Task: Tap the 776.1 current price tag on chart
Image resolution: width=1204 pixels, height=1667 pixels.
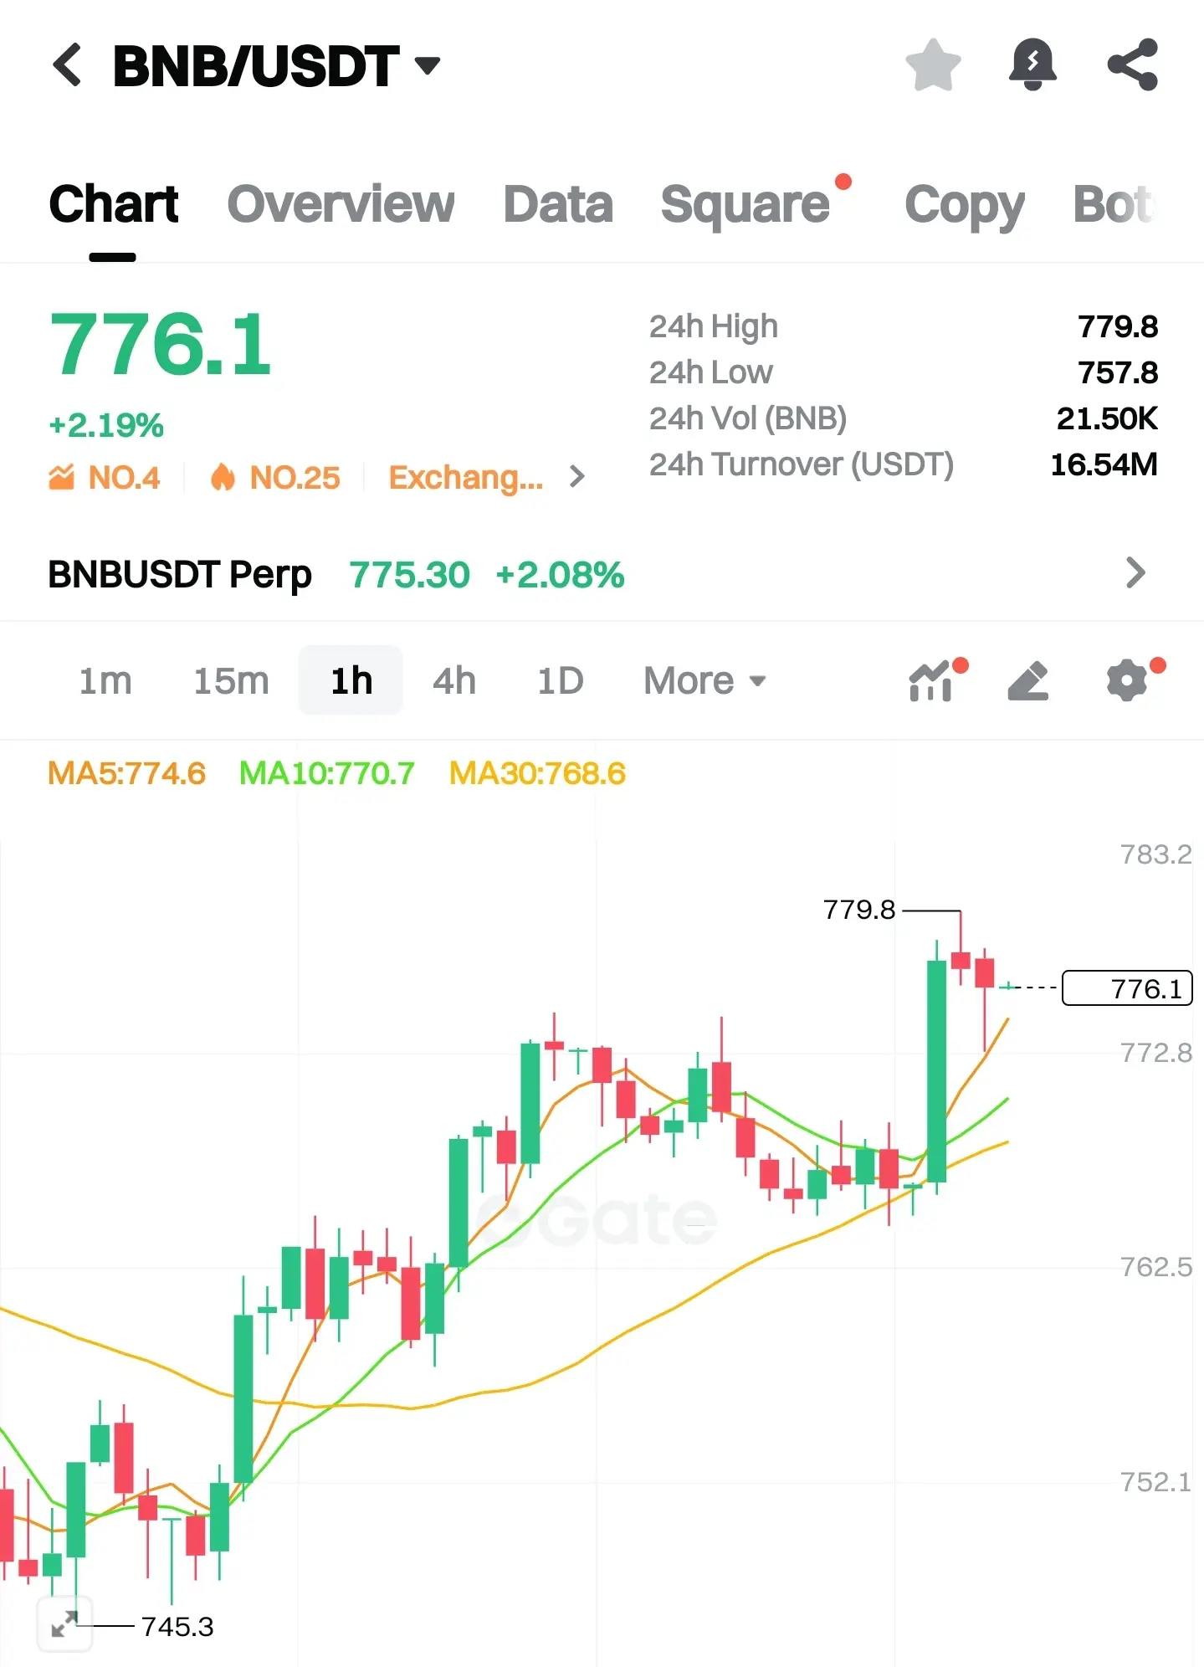Action: 1127,988
